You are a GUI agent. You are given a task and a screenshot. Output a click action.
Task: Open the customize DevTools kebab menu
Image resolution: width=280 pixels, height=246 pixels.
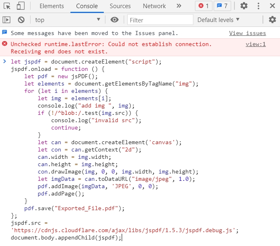258,6
